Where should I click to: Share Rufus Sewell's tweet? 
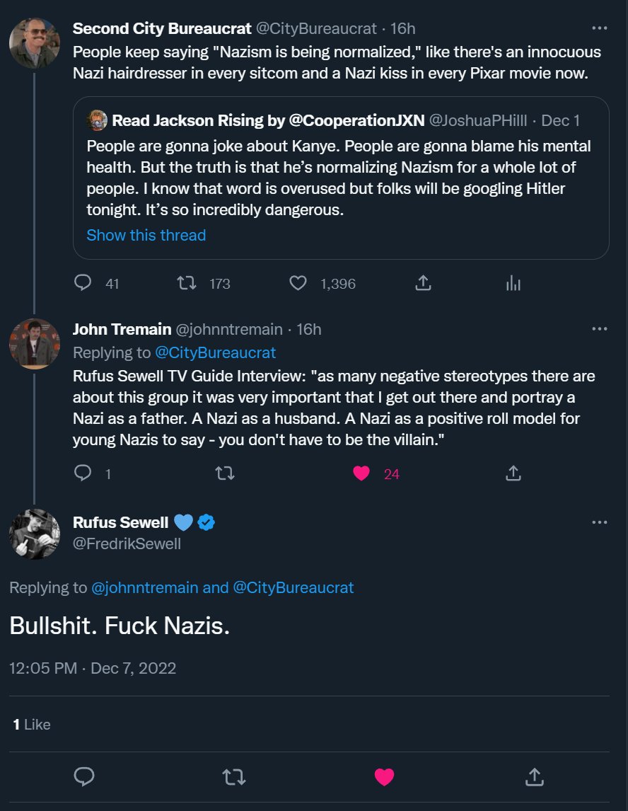tap(534, 776)
